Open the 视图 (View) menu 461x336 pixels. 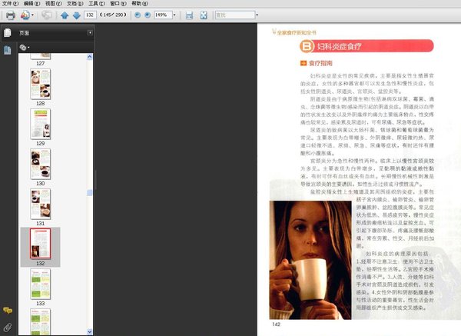point(53,4)
